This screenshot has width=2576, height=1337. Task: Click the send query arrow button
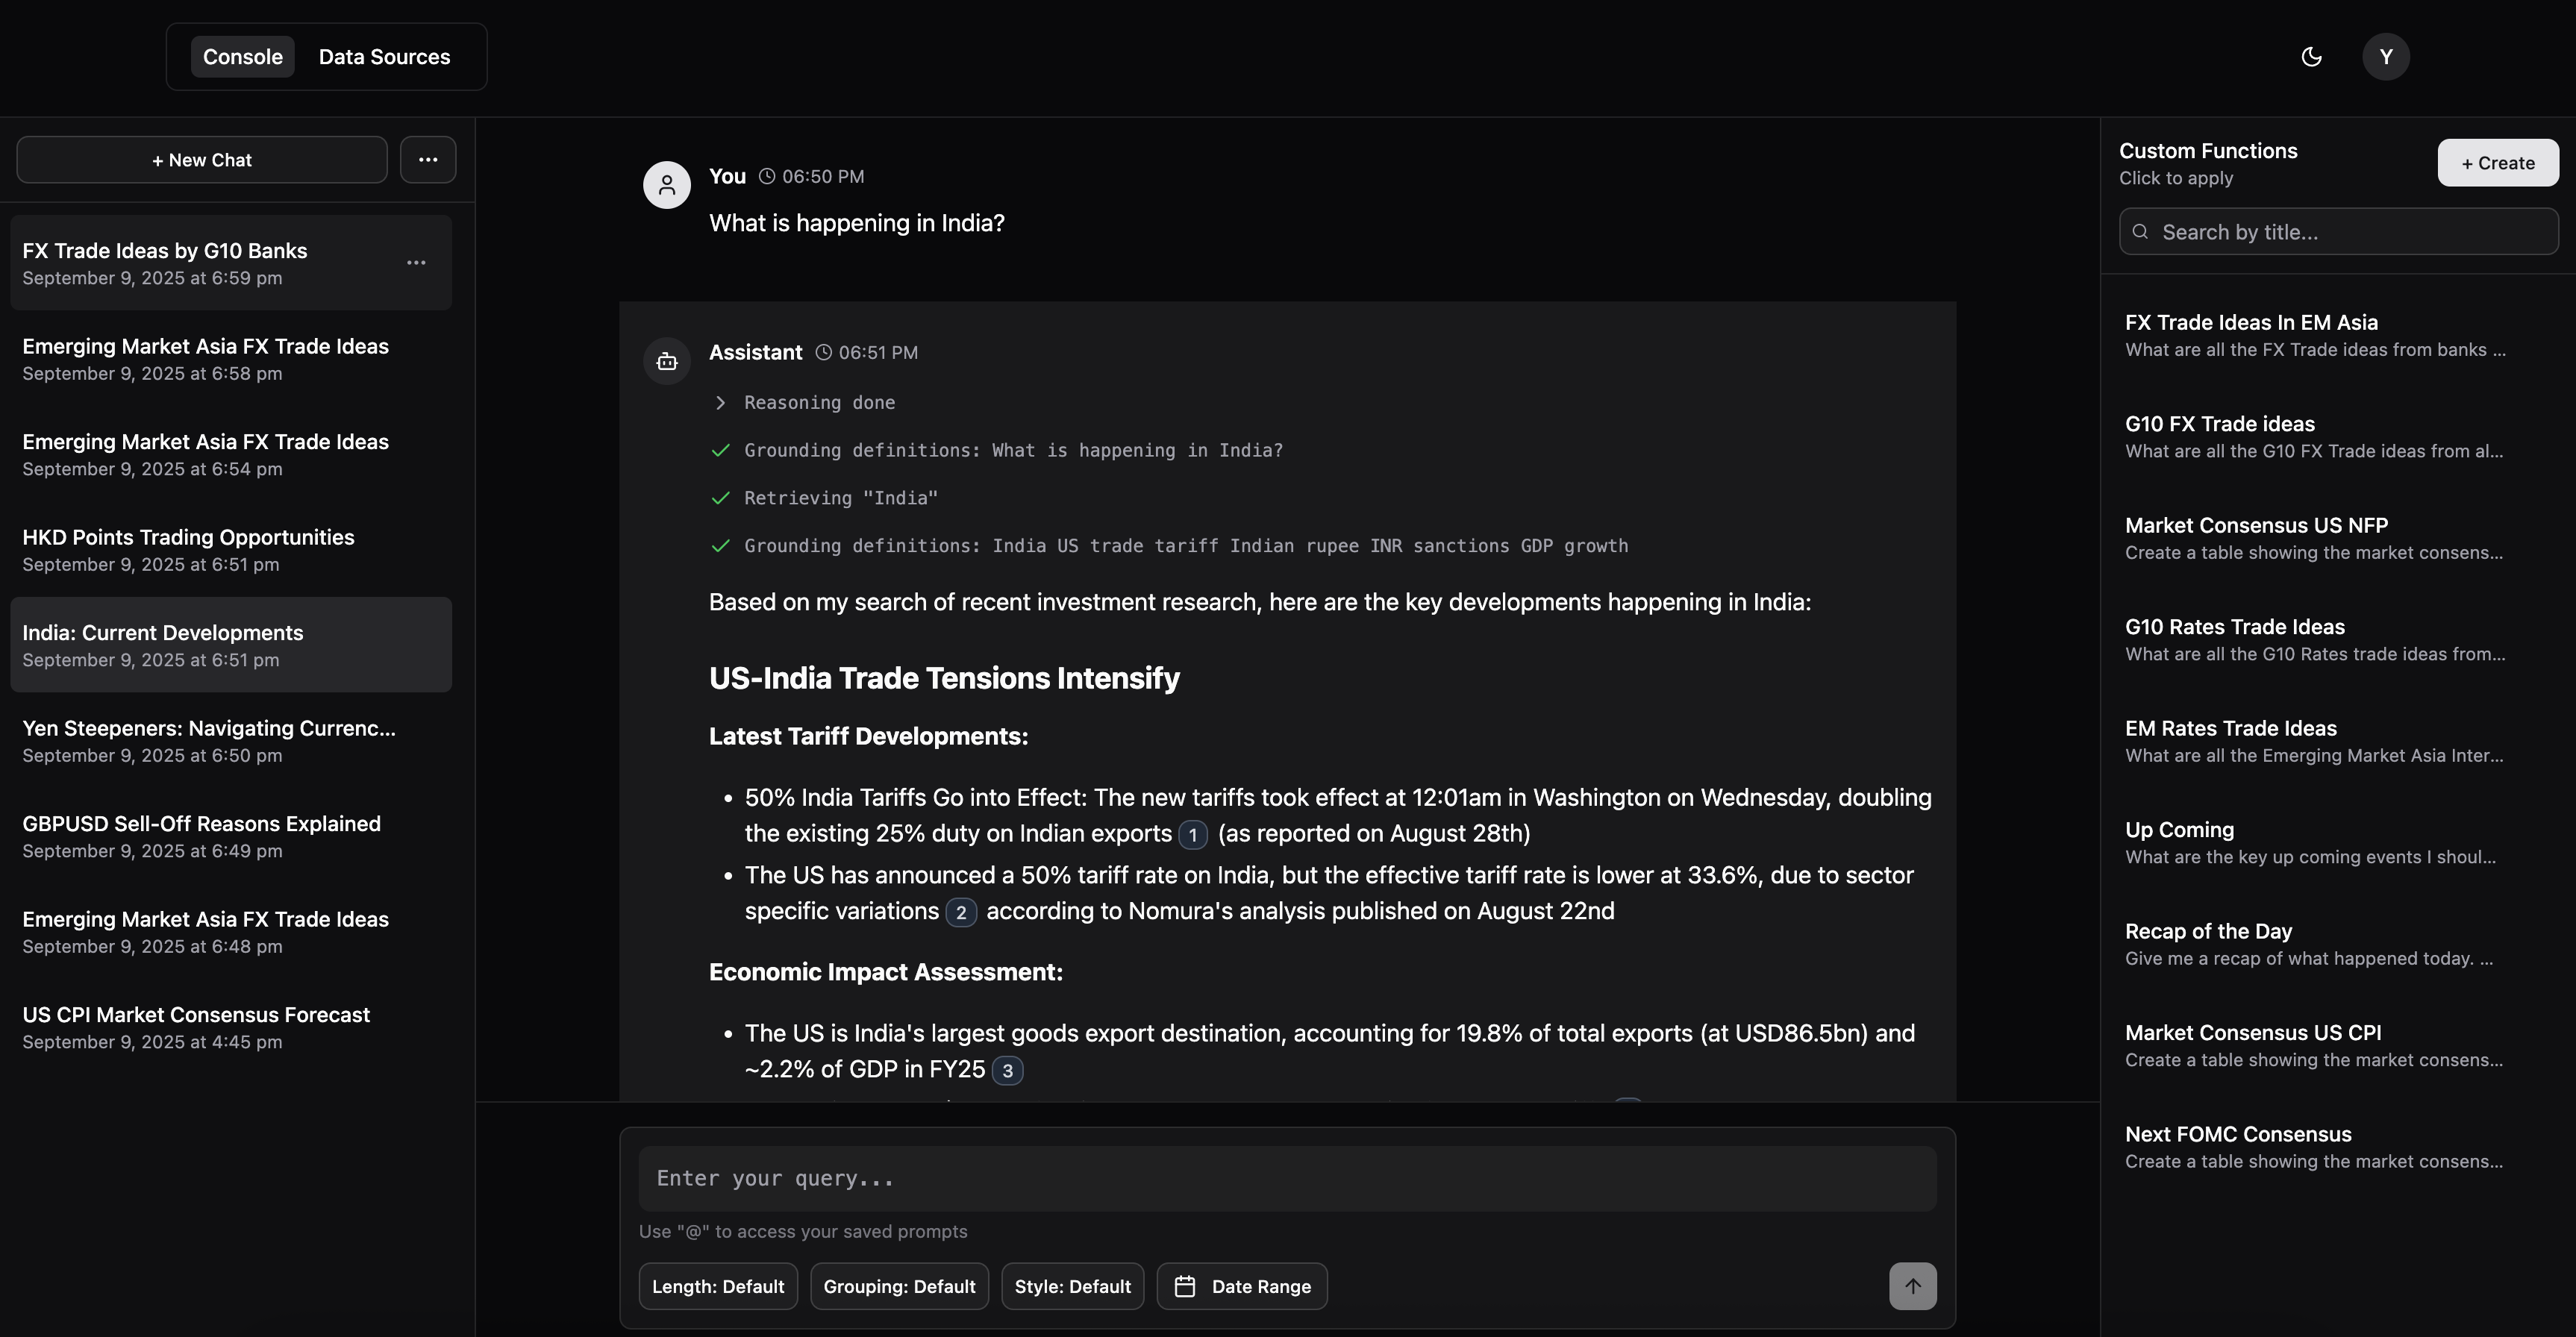(x=1911, y=1286)
